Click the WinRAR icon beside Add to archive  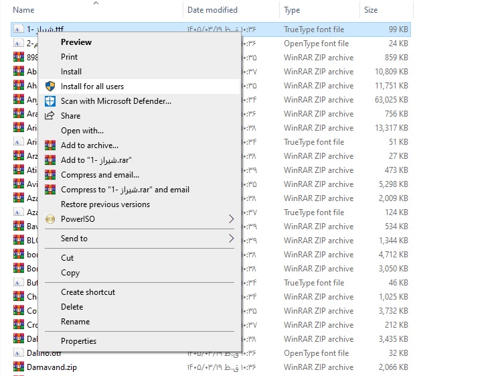[50, 145]
